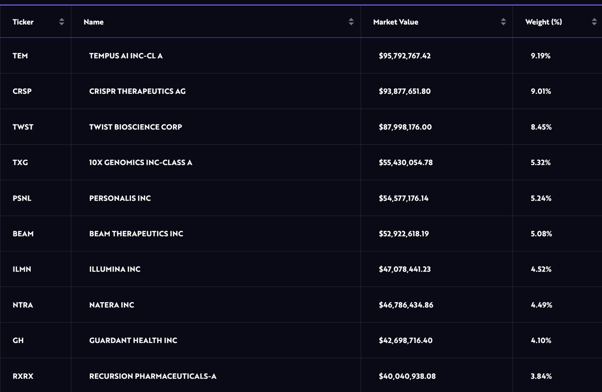Viewport: 602px width, 392px height.
Task: Click the TWST ticker symbol
Action: (23, 127)
